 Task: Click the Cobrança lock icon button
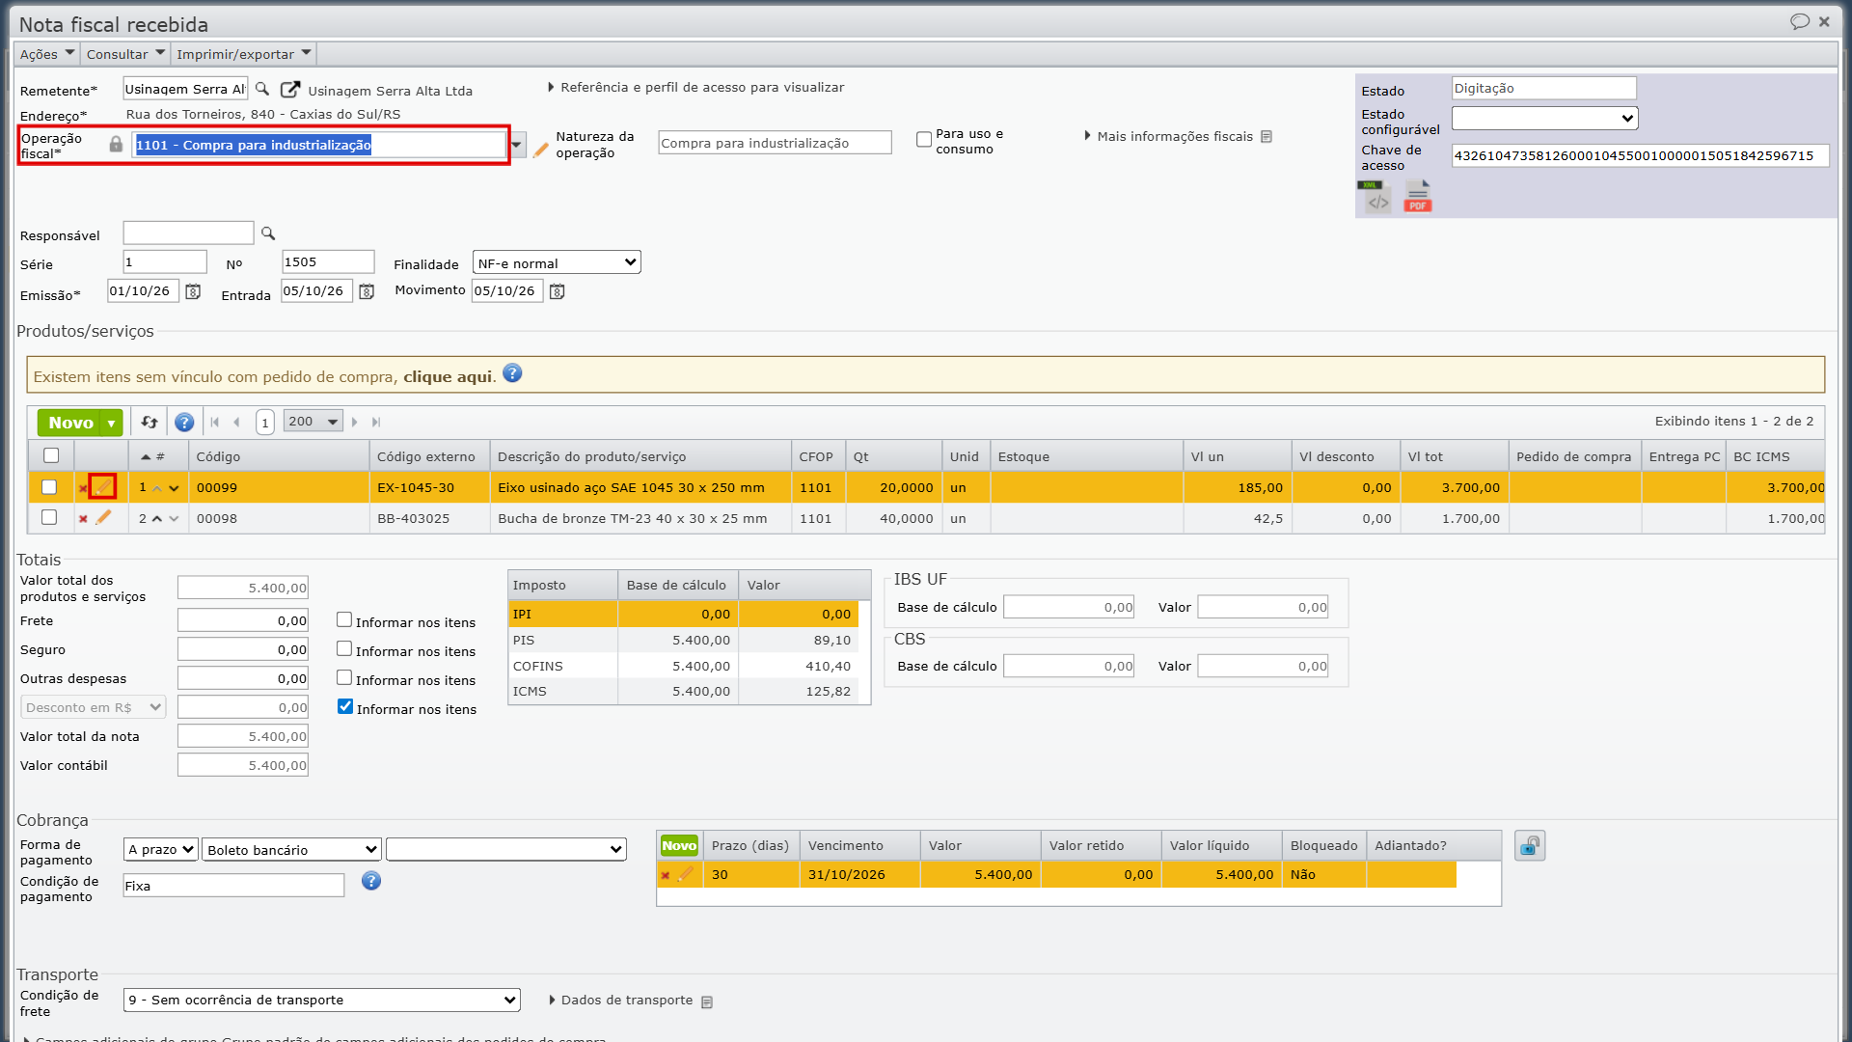1530,846
